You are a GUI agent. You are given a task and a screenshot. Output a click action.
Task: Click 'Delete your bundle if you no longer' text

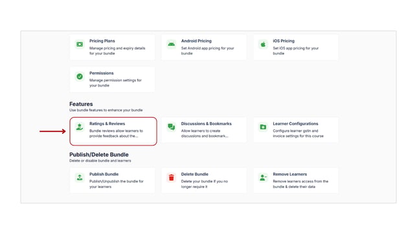(205, 184)
